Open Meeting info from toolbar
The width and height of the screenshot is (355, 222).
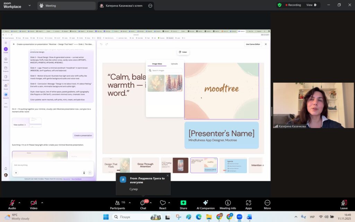point(227,203)
